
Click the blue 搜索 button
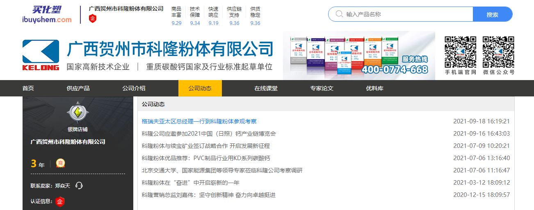tap(493, 14)
